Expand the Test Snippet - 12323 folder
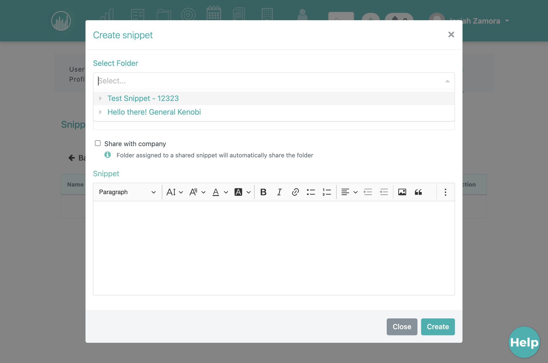 pos(100,99)
